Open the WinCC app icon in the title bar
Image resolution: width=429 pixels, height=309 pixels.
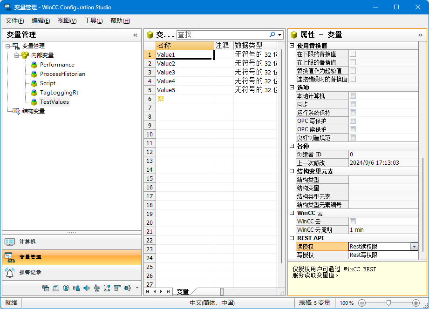(7, 7)
